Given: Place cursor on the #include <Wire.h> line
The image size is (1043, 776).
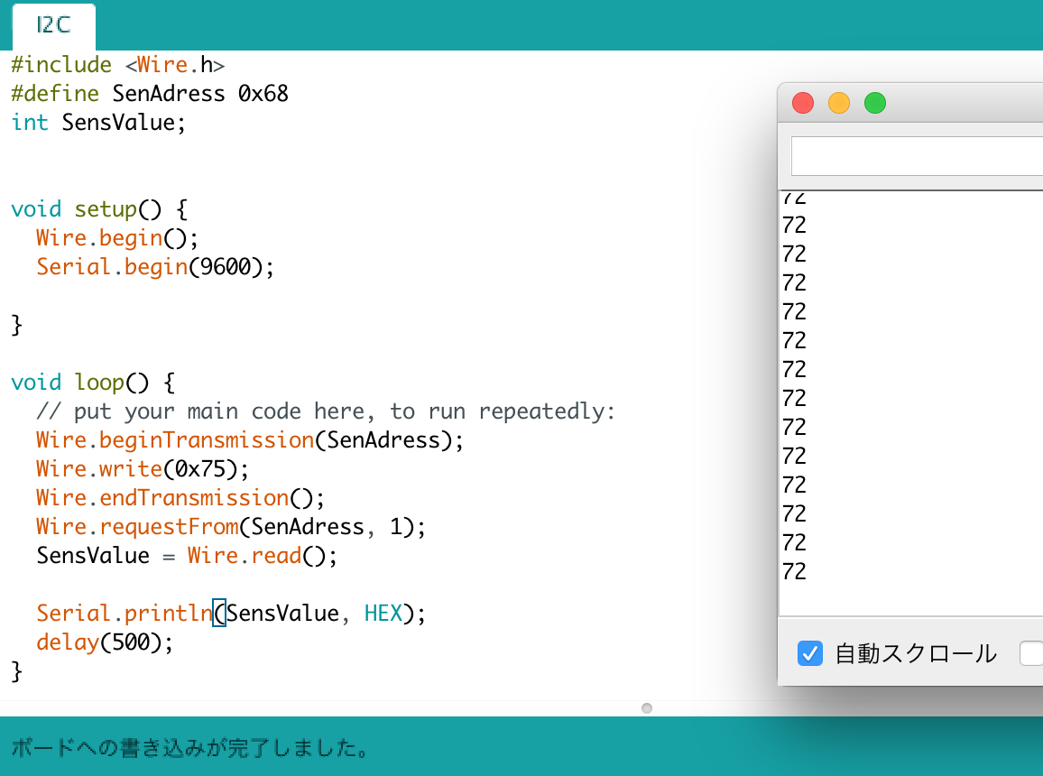Looking at the screenshot, I should coord(117,64).
